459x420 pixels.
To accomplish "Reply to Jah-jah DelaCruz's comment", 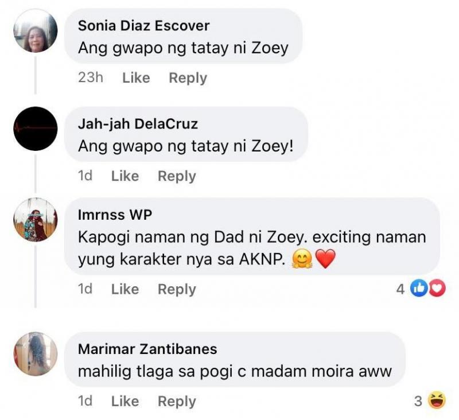I will tap(178, 176).
